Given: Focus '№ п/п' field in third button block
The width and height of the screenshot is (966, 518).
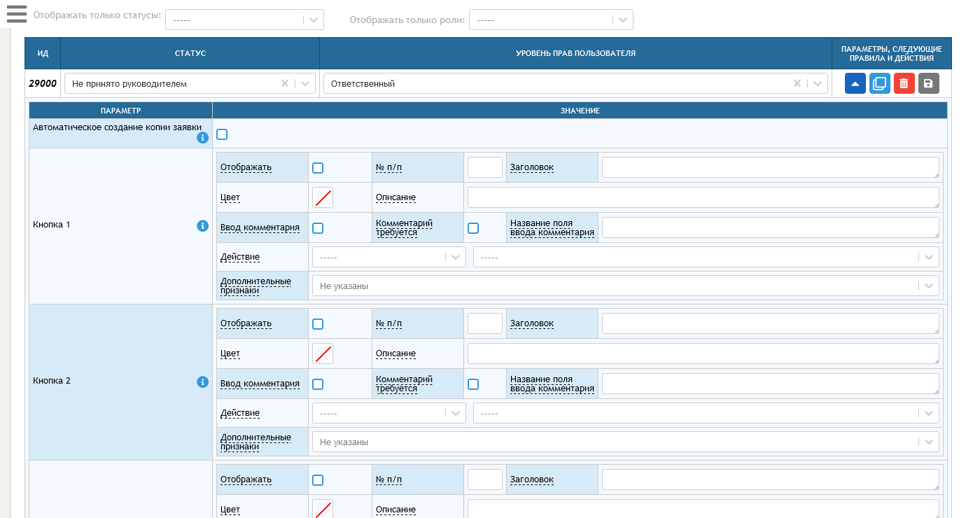Looking at the screenshot, I should (485, 479).
